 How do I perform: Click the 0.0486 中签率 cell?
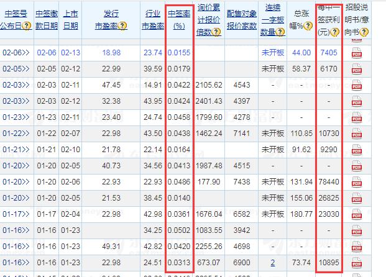(179, 182)
